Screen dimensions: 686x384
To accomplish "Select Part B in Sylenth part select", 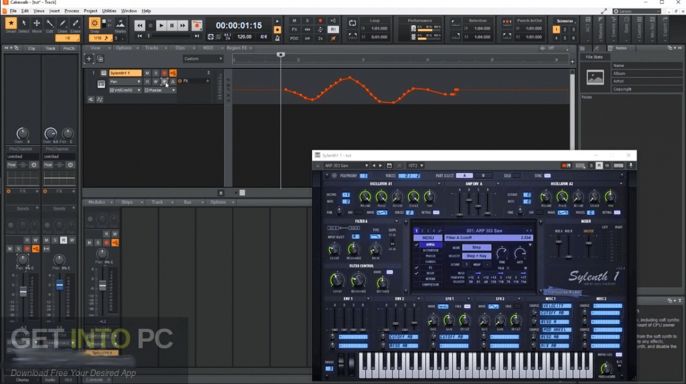I will [x=483, y=176].
